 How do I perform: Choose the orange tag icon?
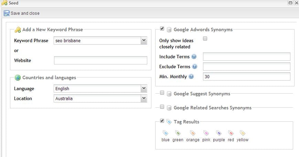[193, 133]
